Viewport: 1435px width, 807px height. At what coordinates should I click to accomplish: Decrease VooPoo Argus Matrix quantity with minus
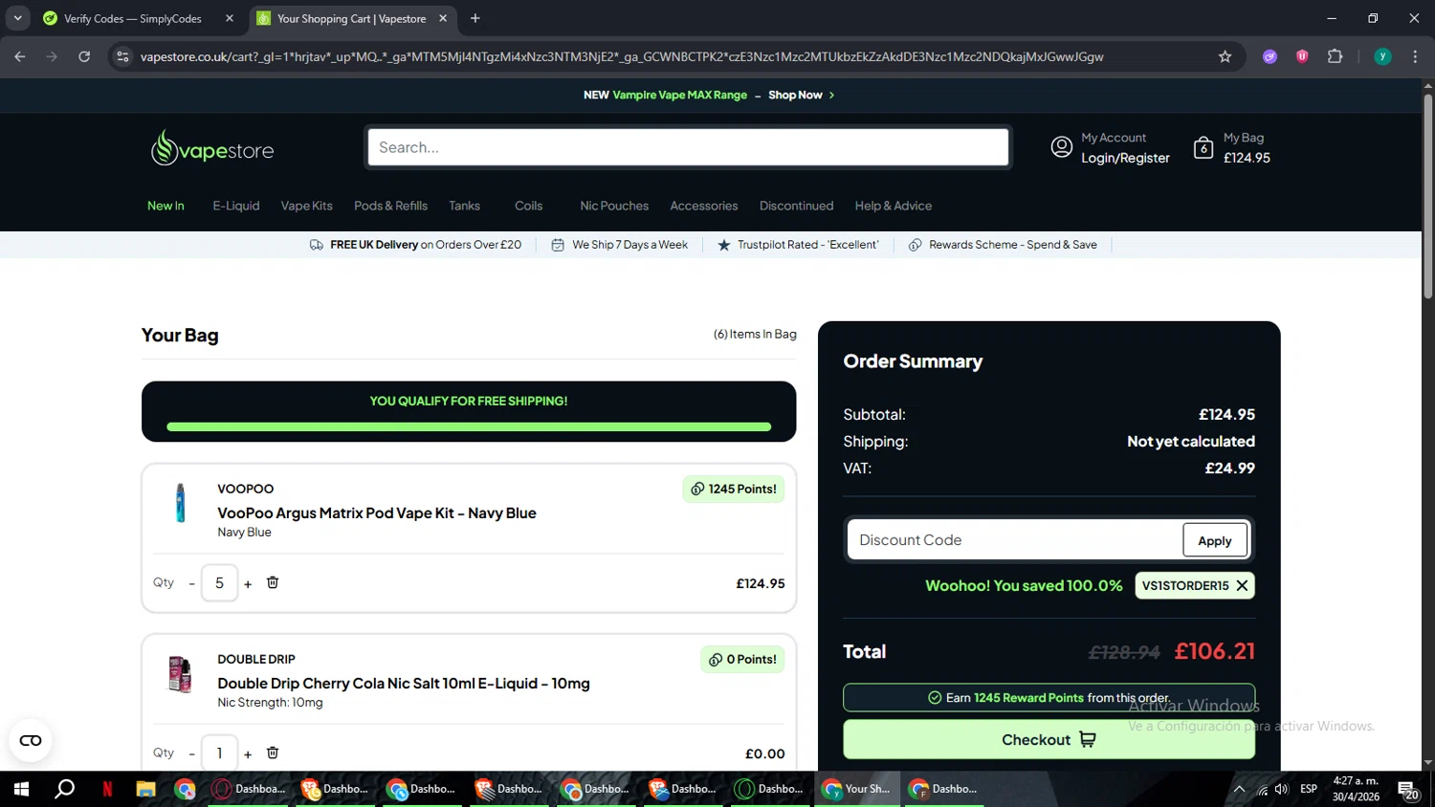[191, 583]
